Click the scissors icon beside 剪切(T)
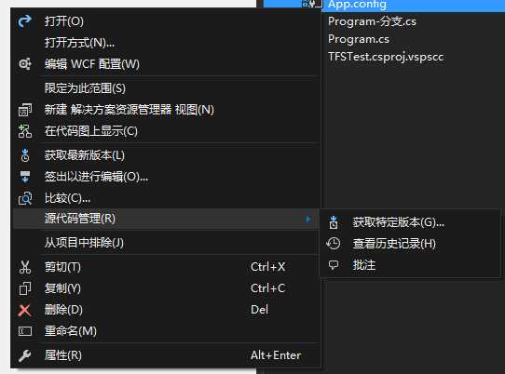The image size is (505, 374). pyautogui.click(x=25, y=267)
